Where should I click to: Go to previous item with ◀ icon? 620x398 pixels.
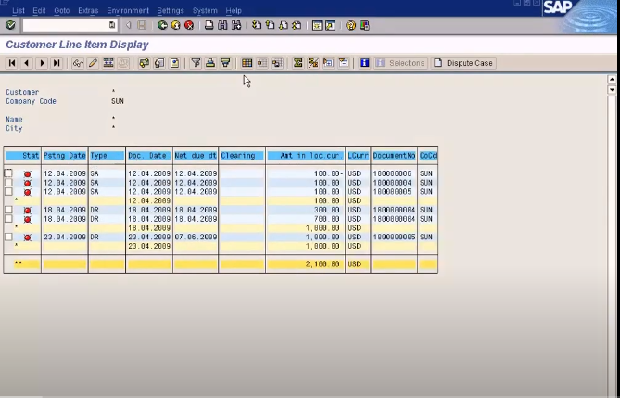pyautogui.click(x=27, y=63)
